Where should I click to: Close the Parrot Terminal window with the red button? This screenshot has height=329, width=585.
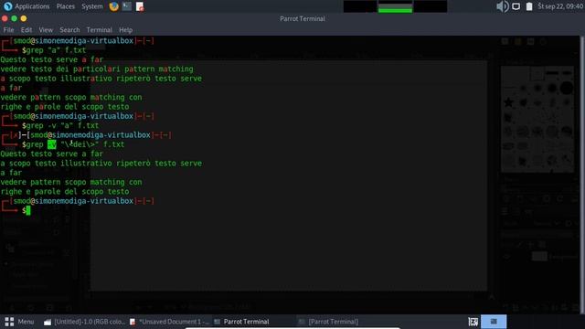[5, 18]
